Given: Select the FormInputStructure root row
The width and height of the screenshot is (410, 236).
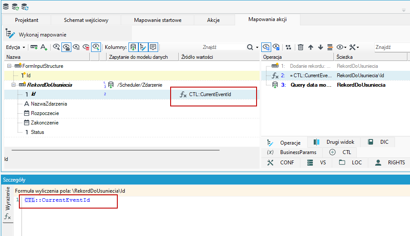Looking at the screenshot, I should [132, 66].
